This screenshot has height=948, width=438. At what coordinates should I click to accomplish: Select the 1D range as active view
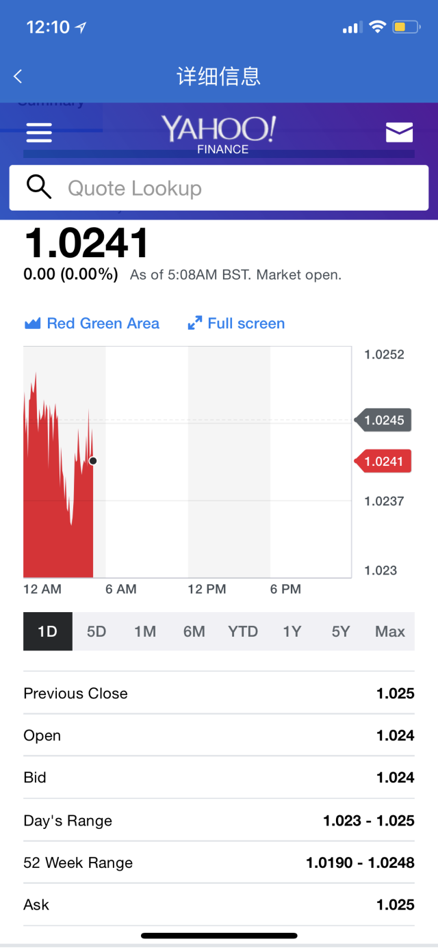[x=47, y=631]
